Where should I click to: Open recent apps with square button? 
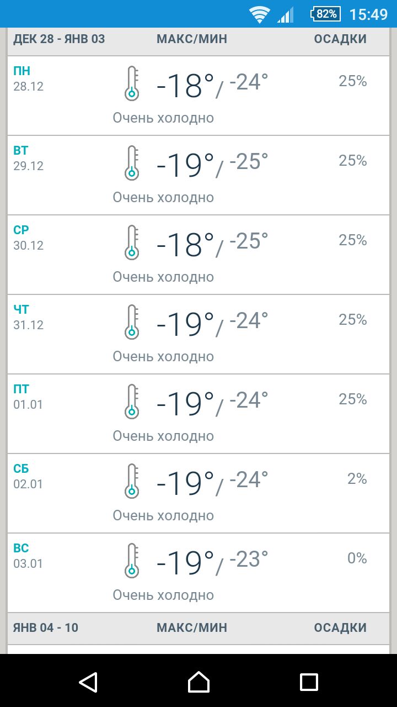coord(309,682)
